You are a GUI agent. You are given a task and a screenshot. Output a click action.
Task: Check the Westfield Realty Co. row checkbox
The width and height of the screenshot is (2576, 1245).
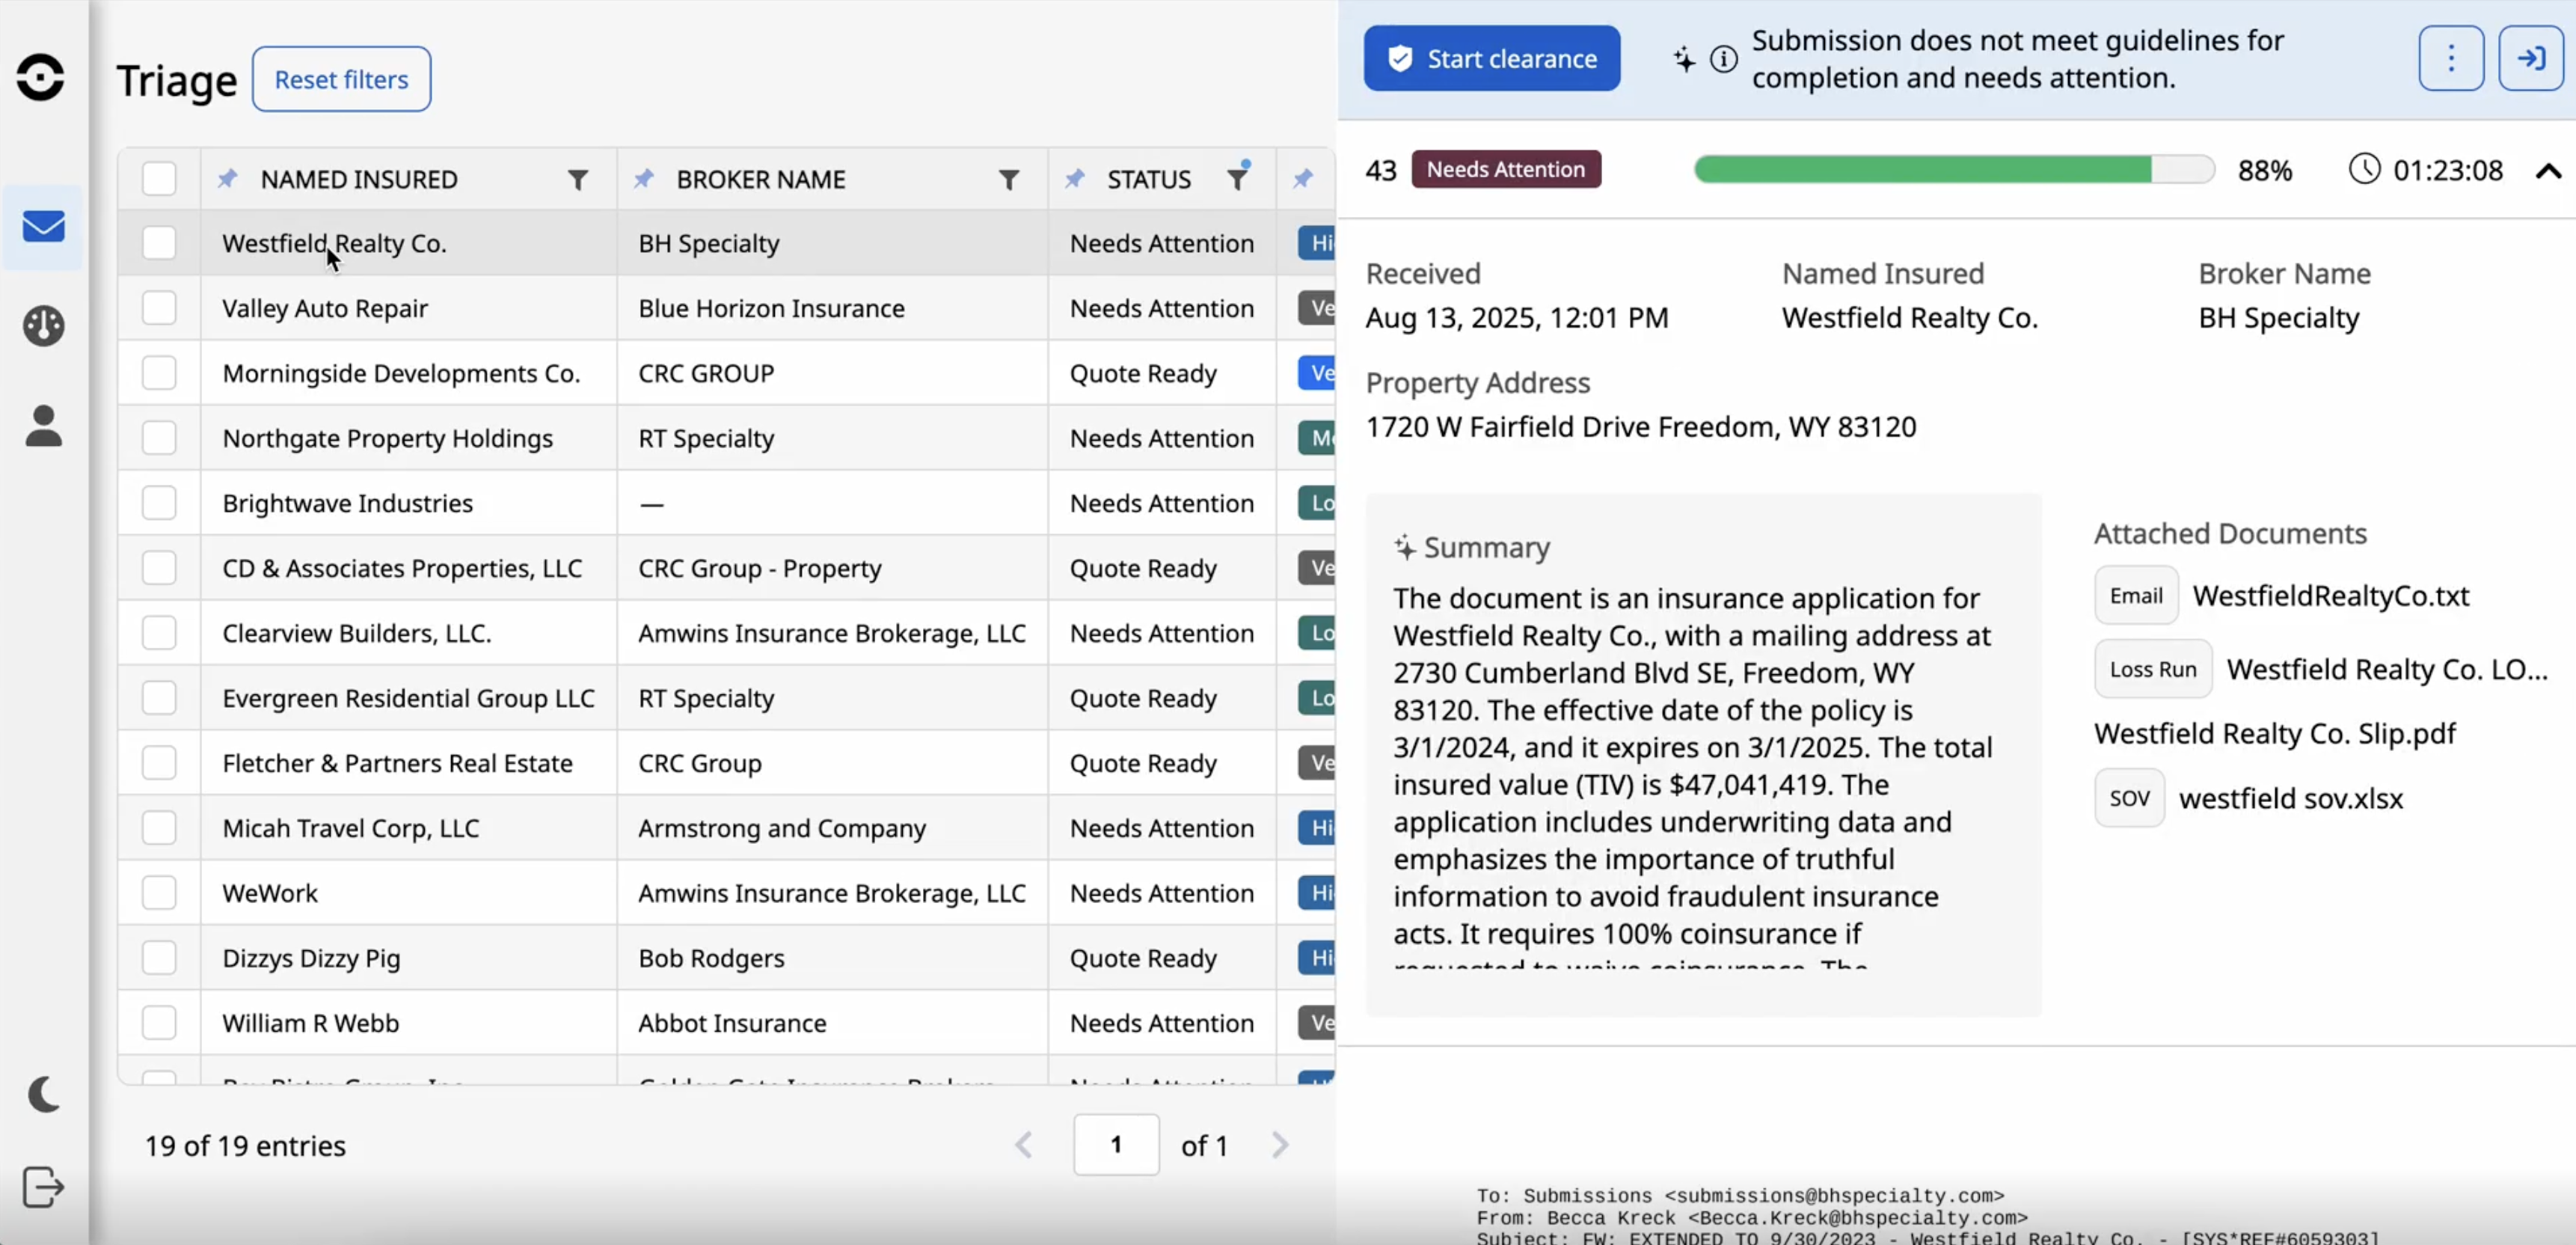click(x=159, y=243)
